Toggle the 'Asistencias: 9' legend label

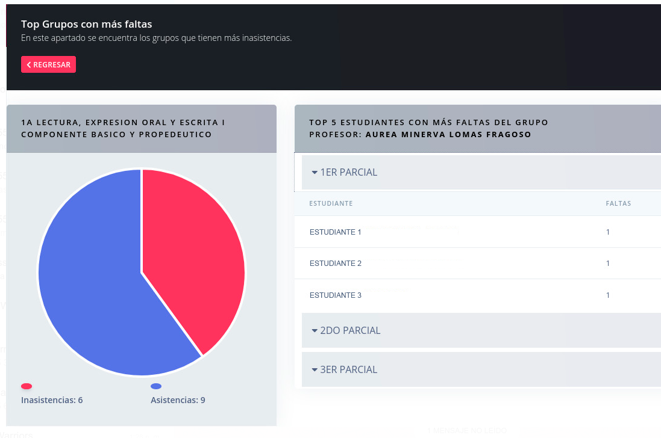pyautogui.click(x=178, y=400)
